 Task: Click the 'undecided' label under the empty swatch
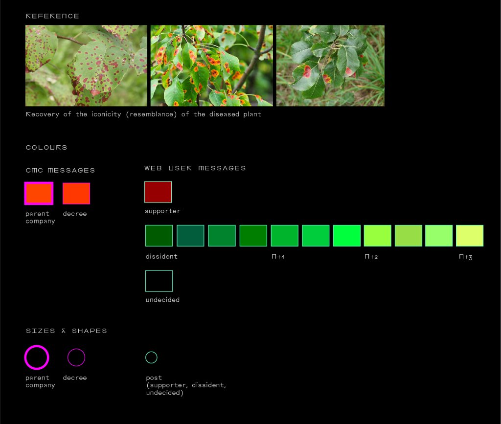(162, 300)
